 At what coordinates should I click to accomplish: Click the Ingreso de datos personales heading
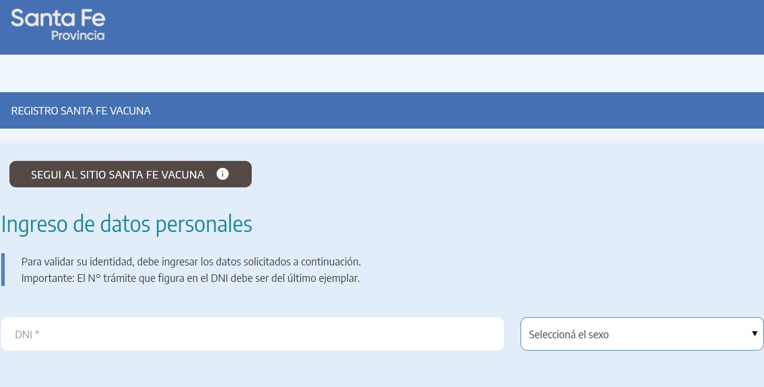click(126, 224)
